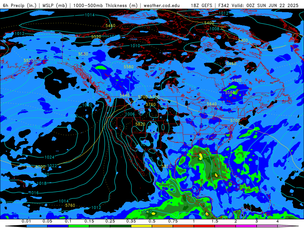
Task: Click the '6h Precip (in.)' header label
Action: [20, 5]
